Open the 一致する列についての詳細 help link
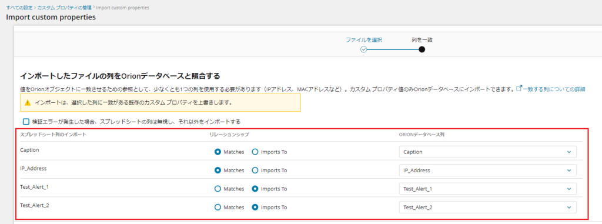 tap(554, 89)
